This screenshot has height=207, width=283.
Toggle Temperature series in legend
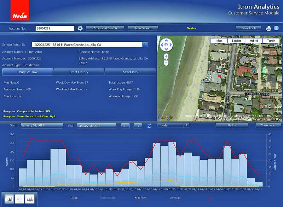point(107,197)
